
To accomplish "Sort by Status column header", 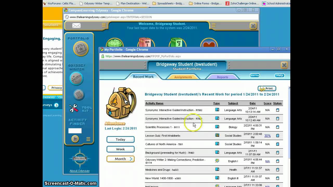I will pos(277,103).
